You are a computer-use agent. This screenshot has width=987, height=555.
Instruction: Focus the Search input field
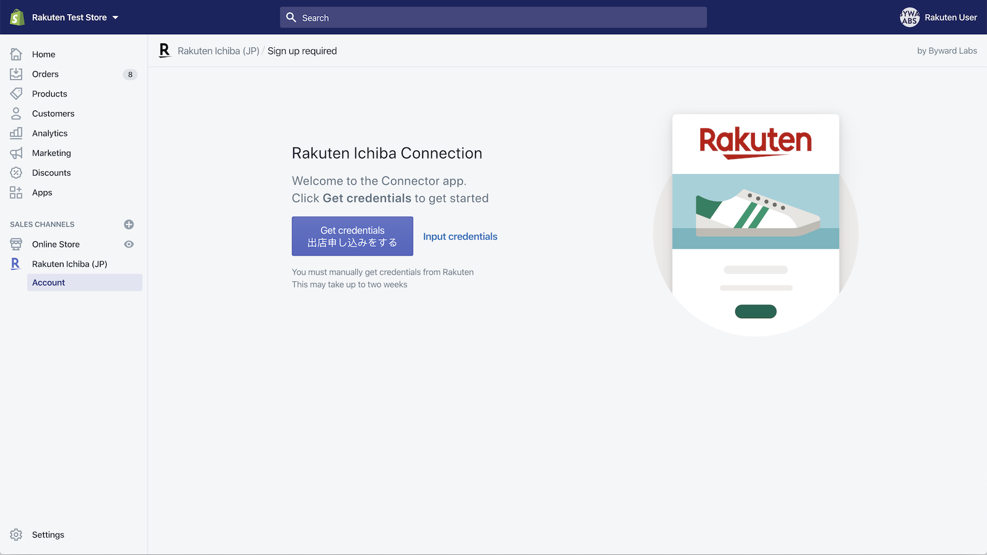click(493, 17)
